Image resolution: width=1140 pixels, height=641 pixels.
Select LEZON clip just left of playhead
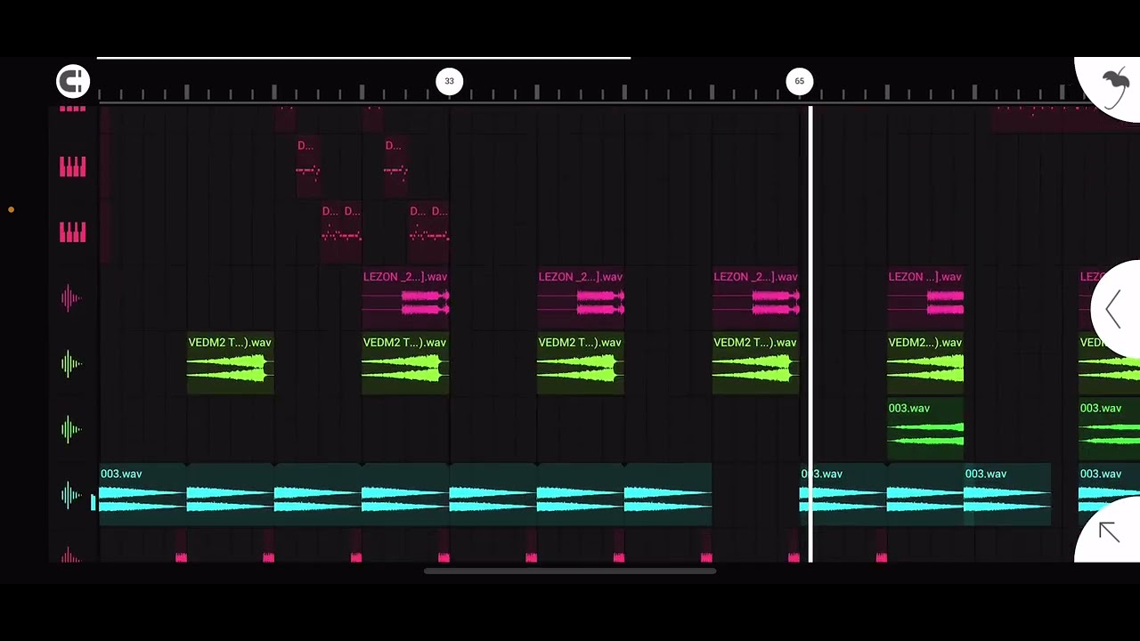point(755,296)
